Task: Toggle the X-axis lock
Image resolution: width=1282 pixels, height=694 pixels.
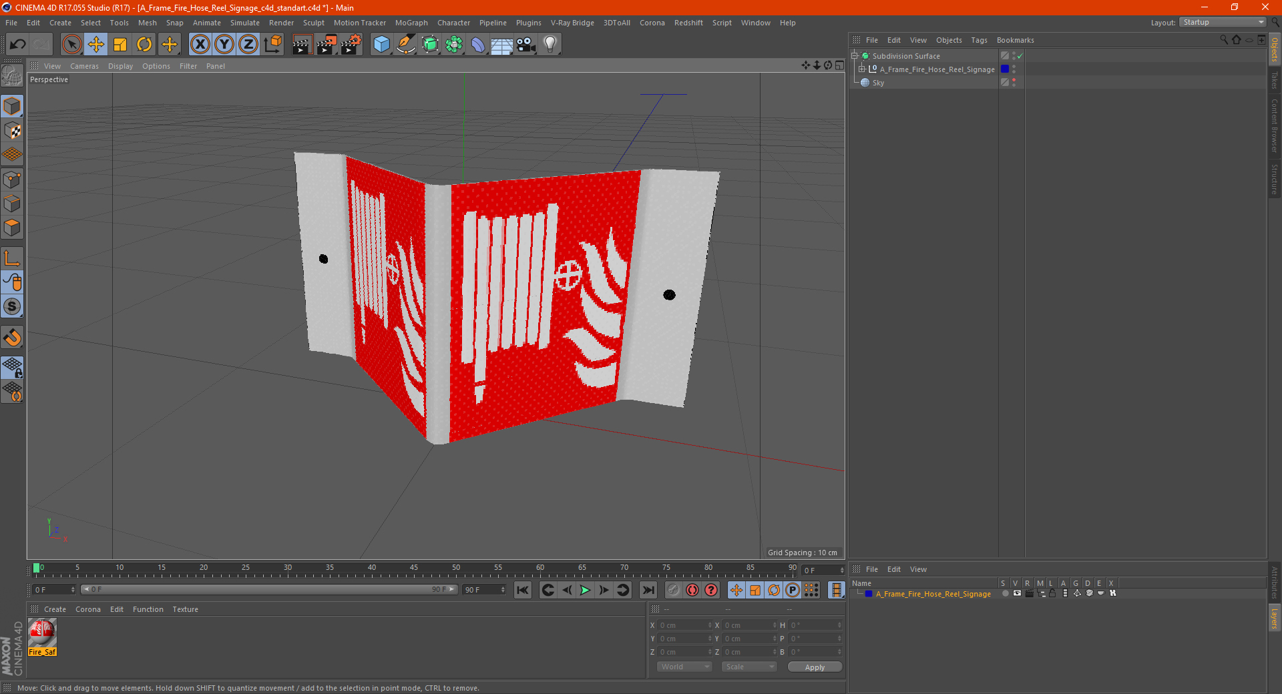Action: click(200, 45)
